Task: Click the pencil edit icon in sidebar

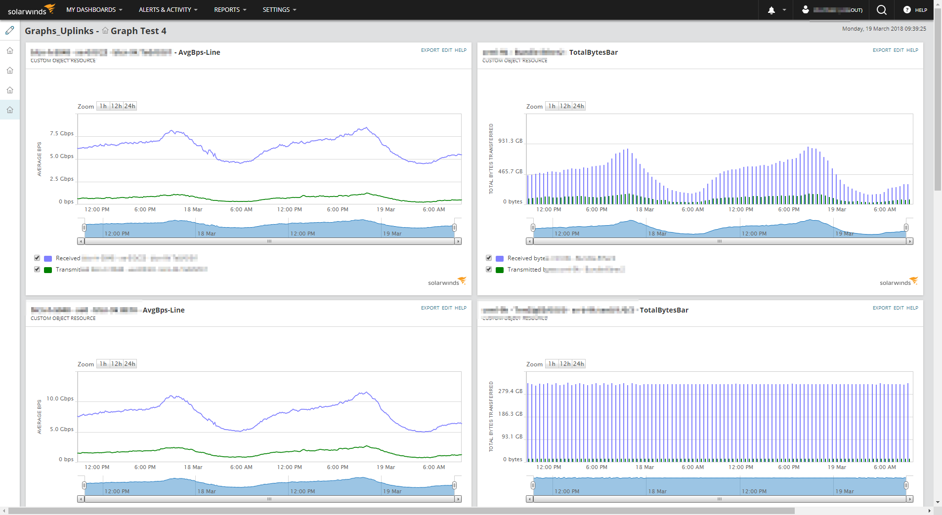Action: coord(10,31)
